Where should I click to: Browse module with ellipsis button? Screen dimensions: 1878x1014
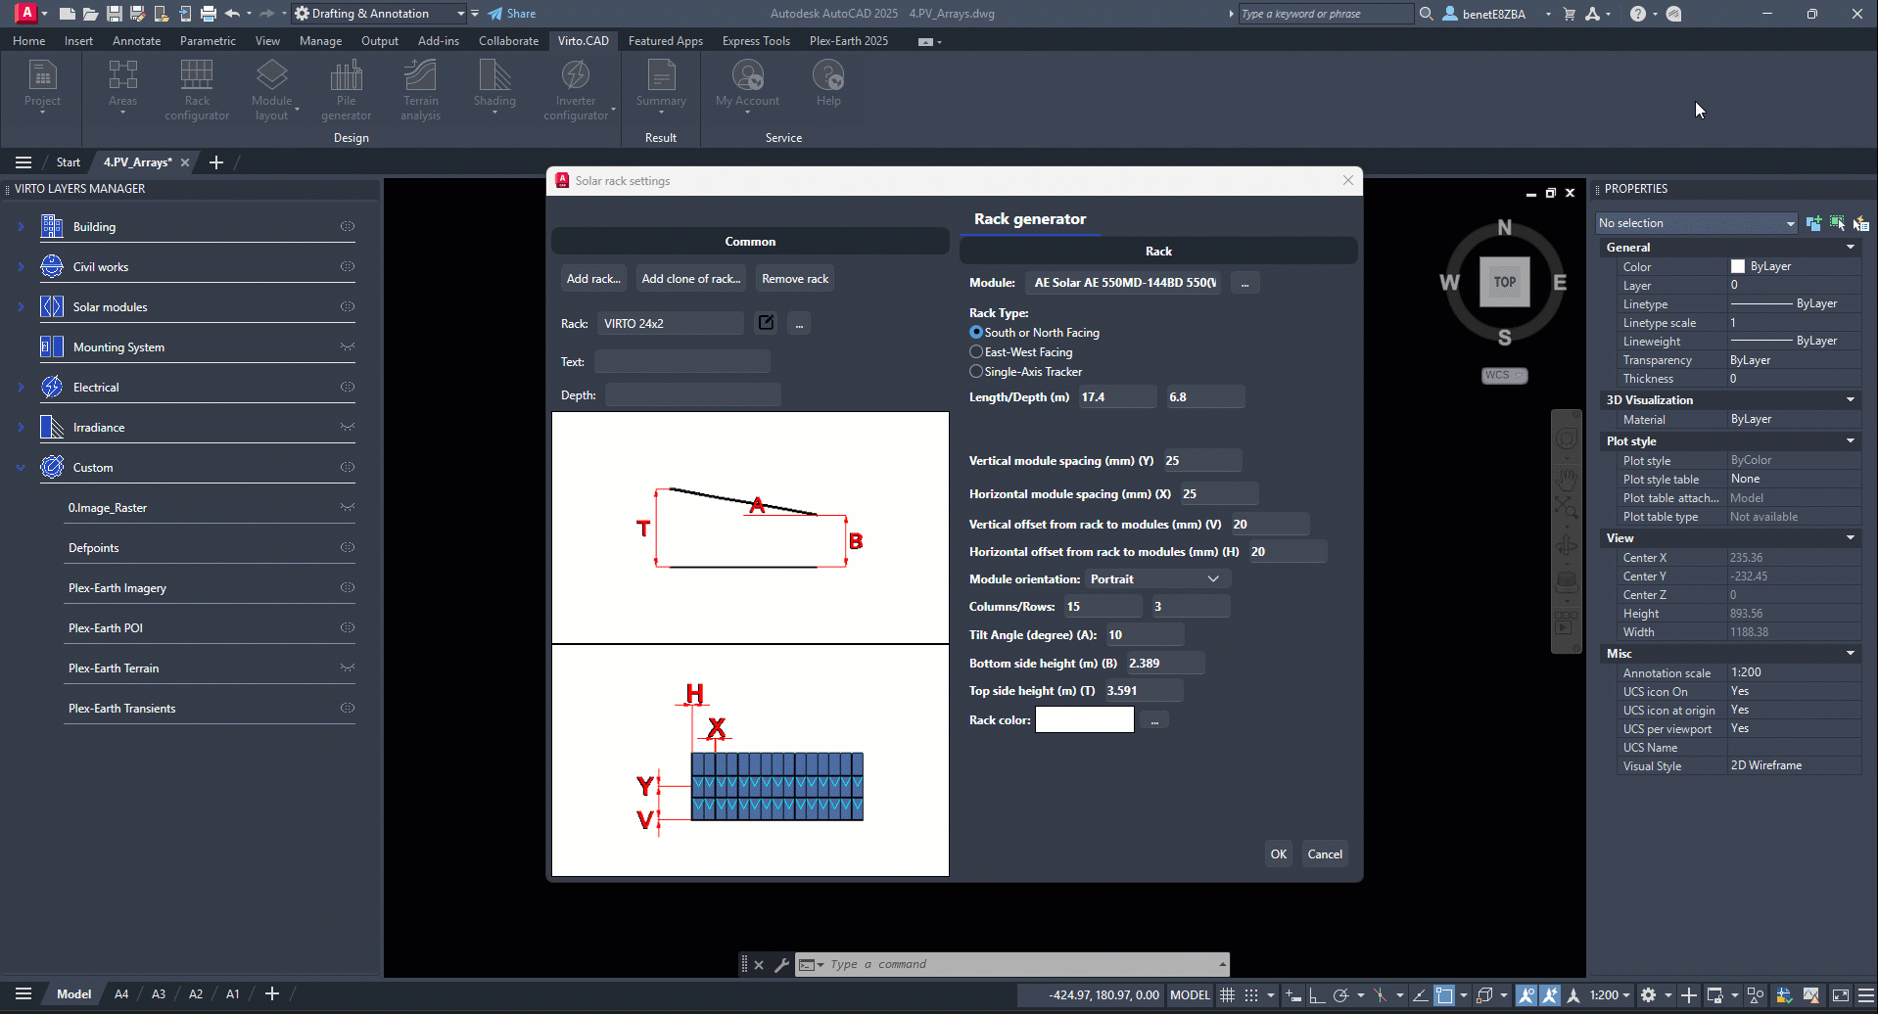pos(1245,283)
